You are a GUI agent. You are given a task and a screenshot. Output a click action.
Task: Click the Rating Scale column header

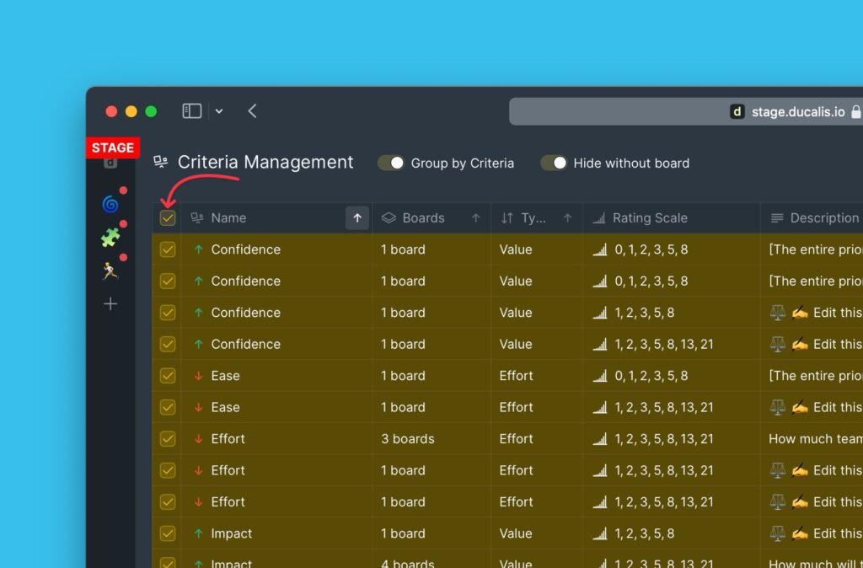(649, 218)
